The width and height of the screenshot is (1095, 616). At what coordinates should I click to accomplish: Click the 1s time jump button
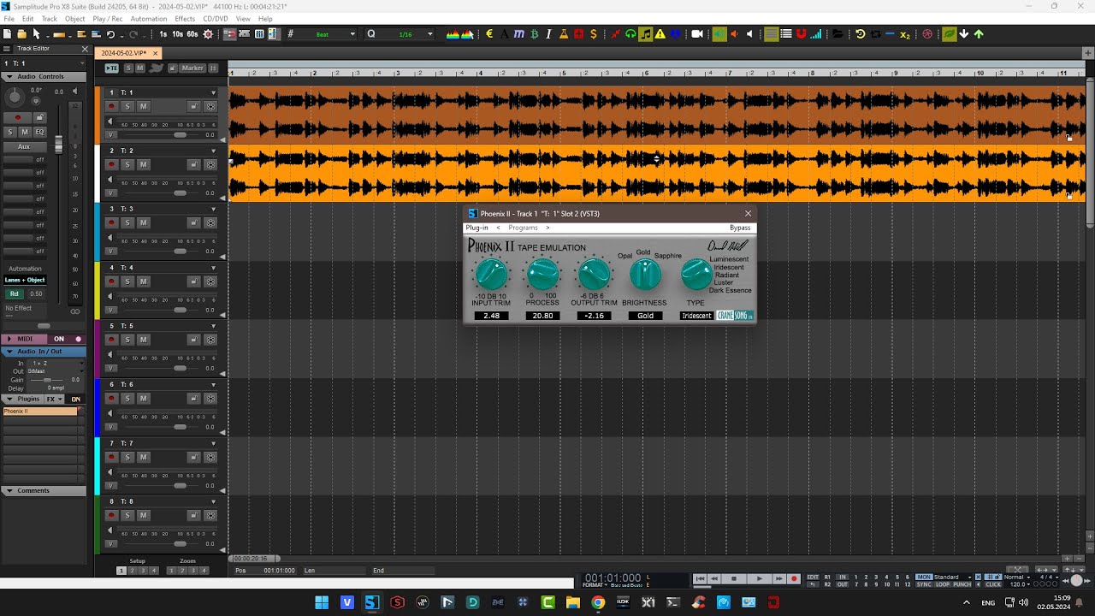(163, 34)
